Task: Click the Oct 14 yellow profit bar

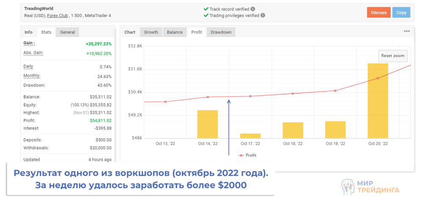Action: coord(208,124)
